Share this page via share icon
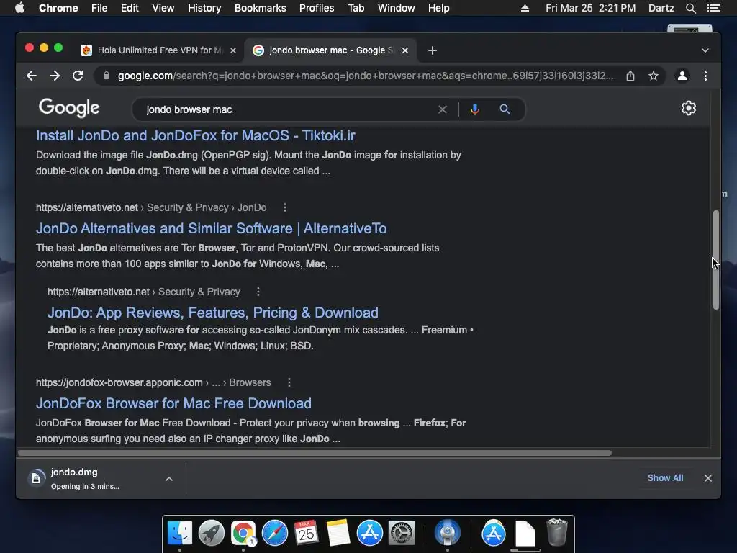The height and width of the screenshot is (553, 737). 630,76
